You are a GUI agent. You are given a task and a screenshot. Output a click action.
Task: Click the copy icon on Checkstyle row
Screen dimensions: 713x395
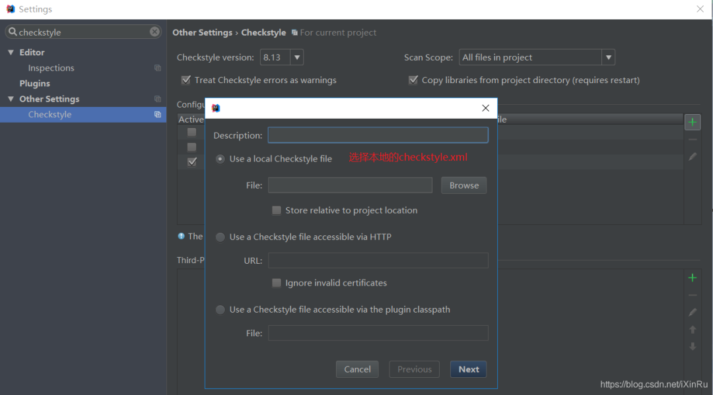[x=158, y=115]
